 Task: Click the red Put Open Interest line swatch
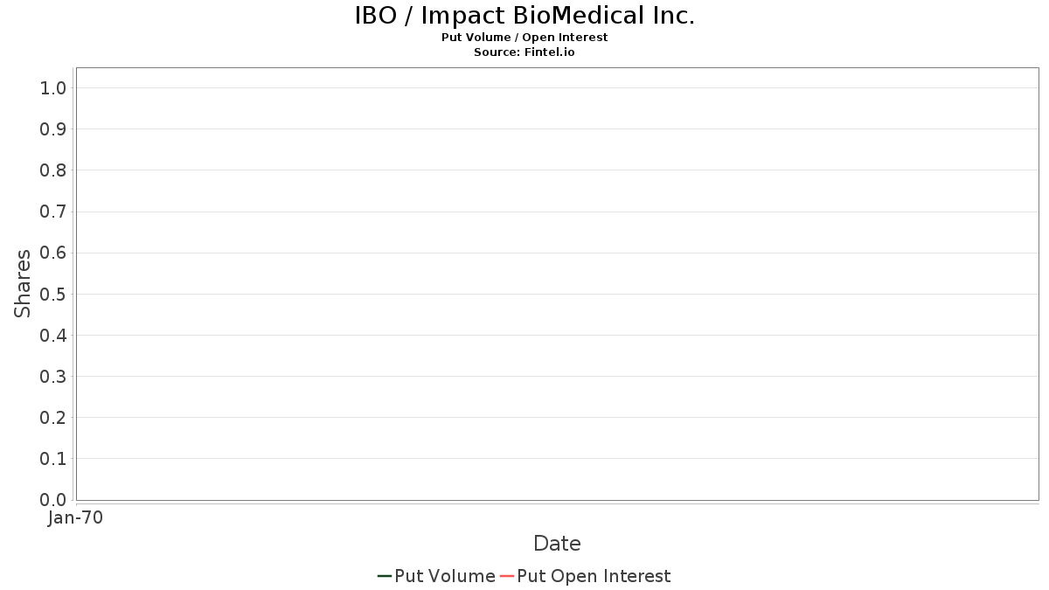[506, 576]
